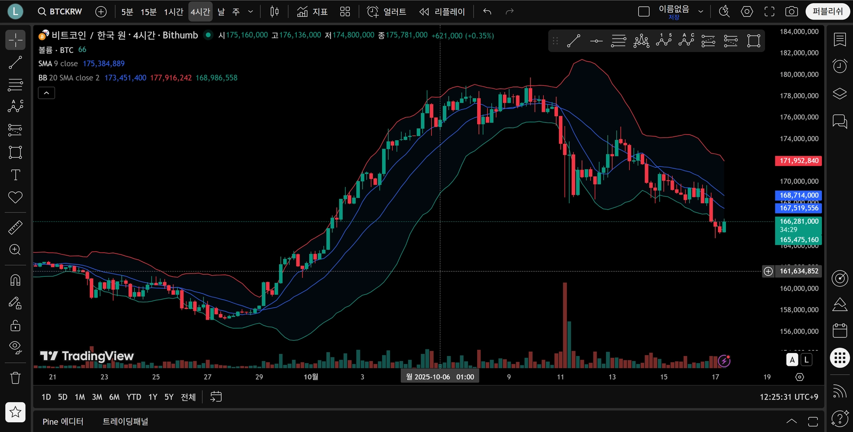Toggle stay in drawing mode
This screenshot has width=853, height=432.
coord(15,303)
